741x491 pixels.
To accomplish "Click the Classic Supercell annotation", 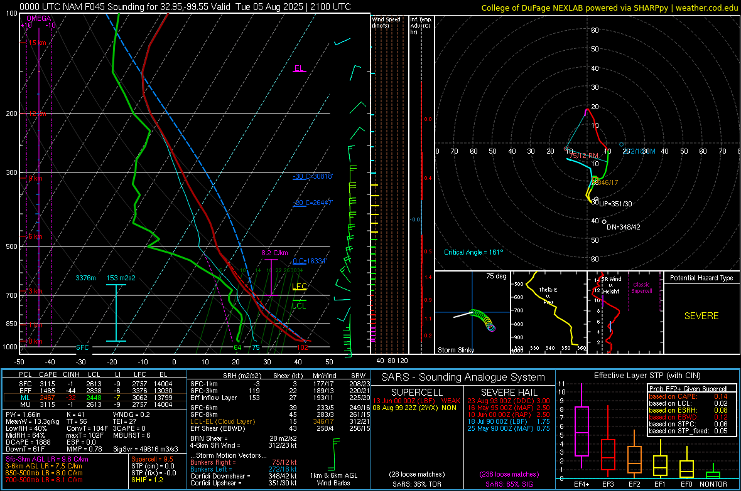I will 642,288.
